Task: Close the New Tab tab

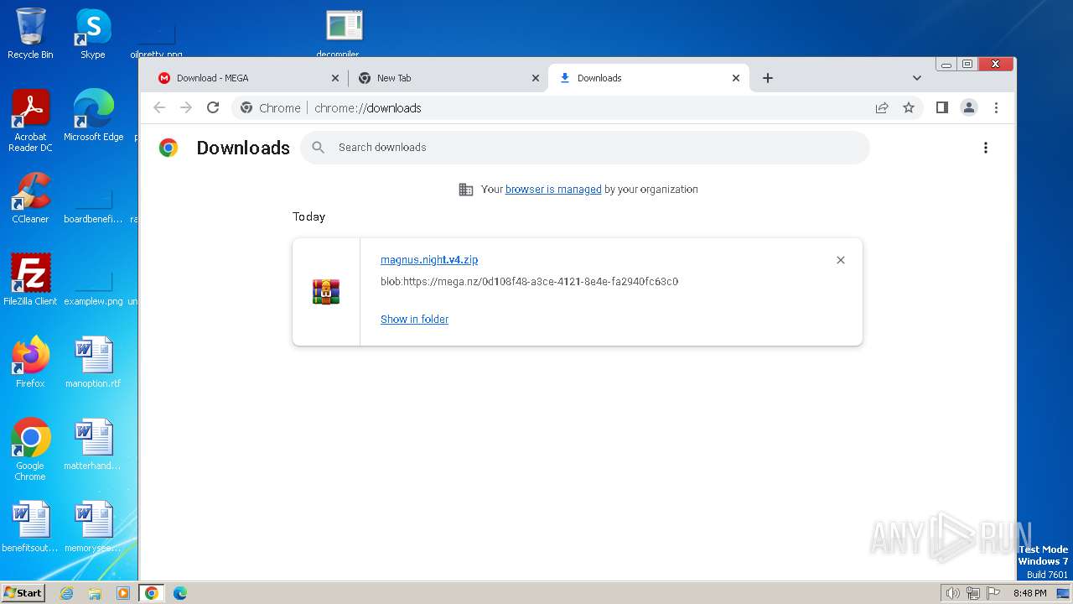Action: pos(536,78)
